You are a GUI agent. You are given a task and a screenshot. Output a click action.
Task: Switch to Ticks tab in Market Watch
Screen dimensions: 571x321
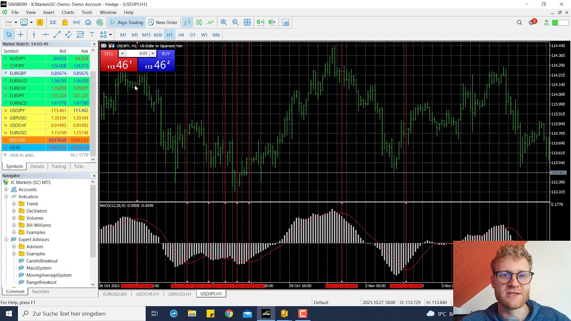coord(79,166)
